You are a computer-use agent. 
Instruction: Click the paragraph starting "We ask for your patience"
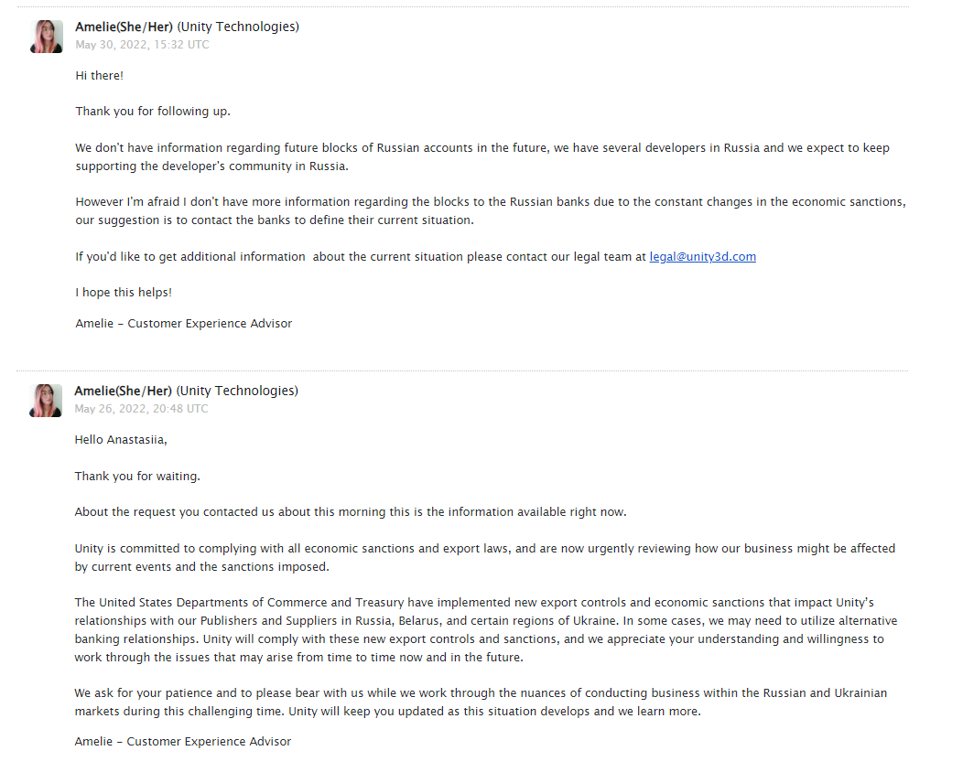coord(481,702)
